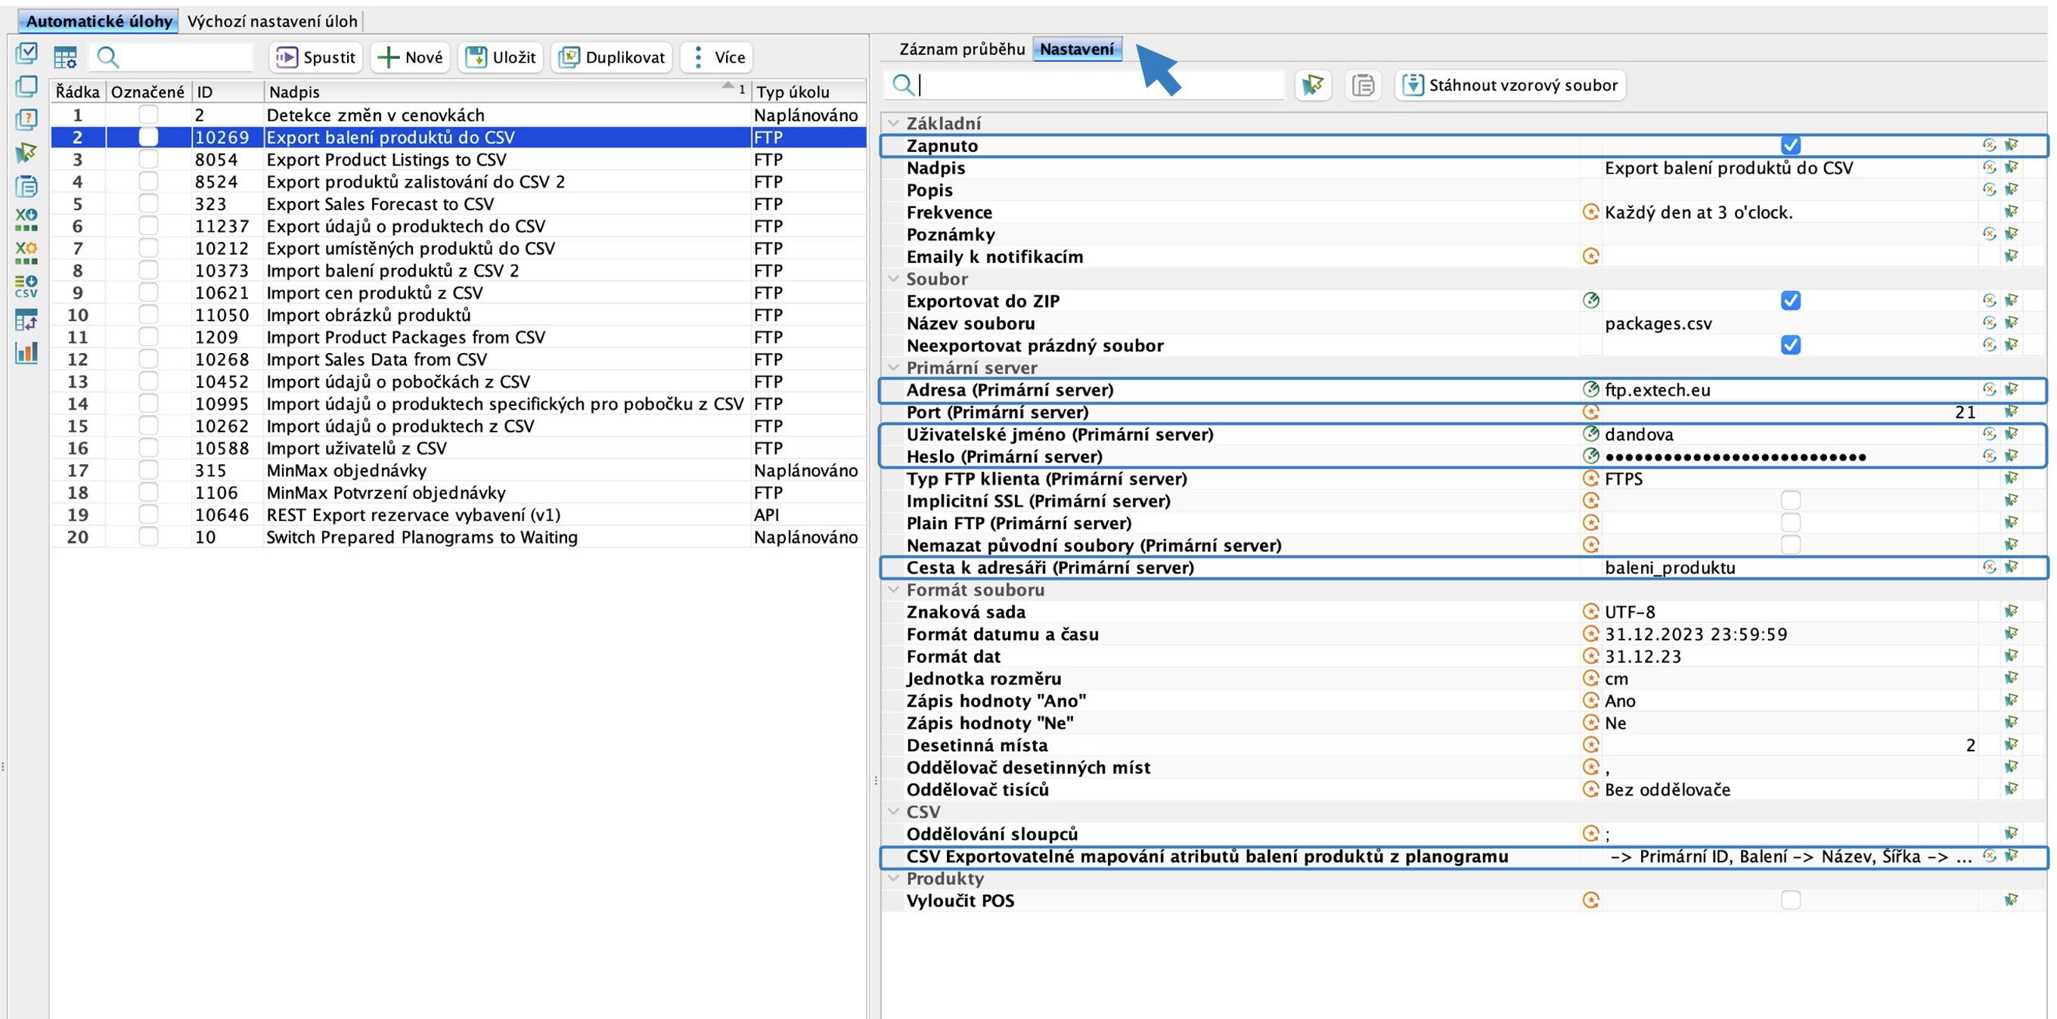Click the cursor selection icon in left sidebar

click(x=26, y=153)
